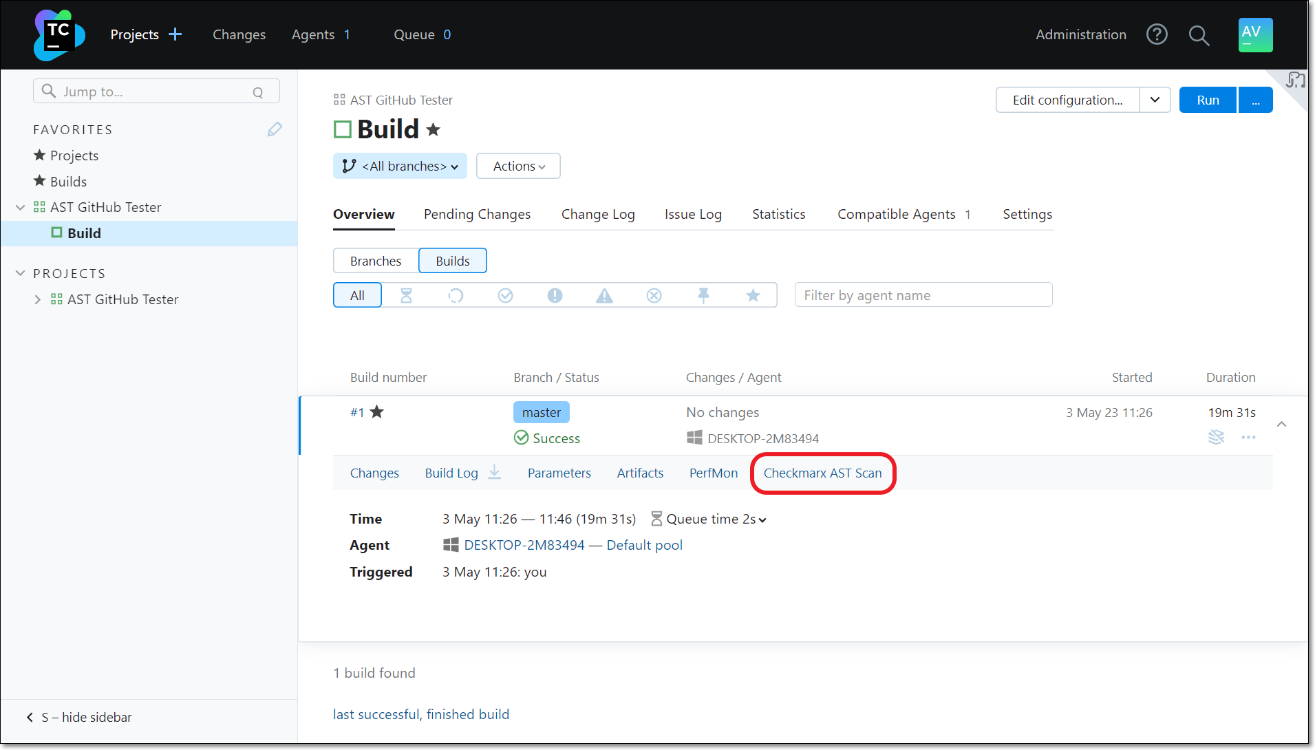Select the All builds filter
This screenshot has width=1315, height=750.
pyautogui.click(x=357, y=295)
